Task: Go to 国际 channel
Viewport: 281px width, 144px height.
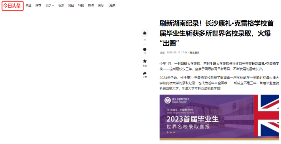Action: click(x=101, y=5)
